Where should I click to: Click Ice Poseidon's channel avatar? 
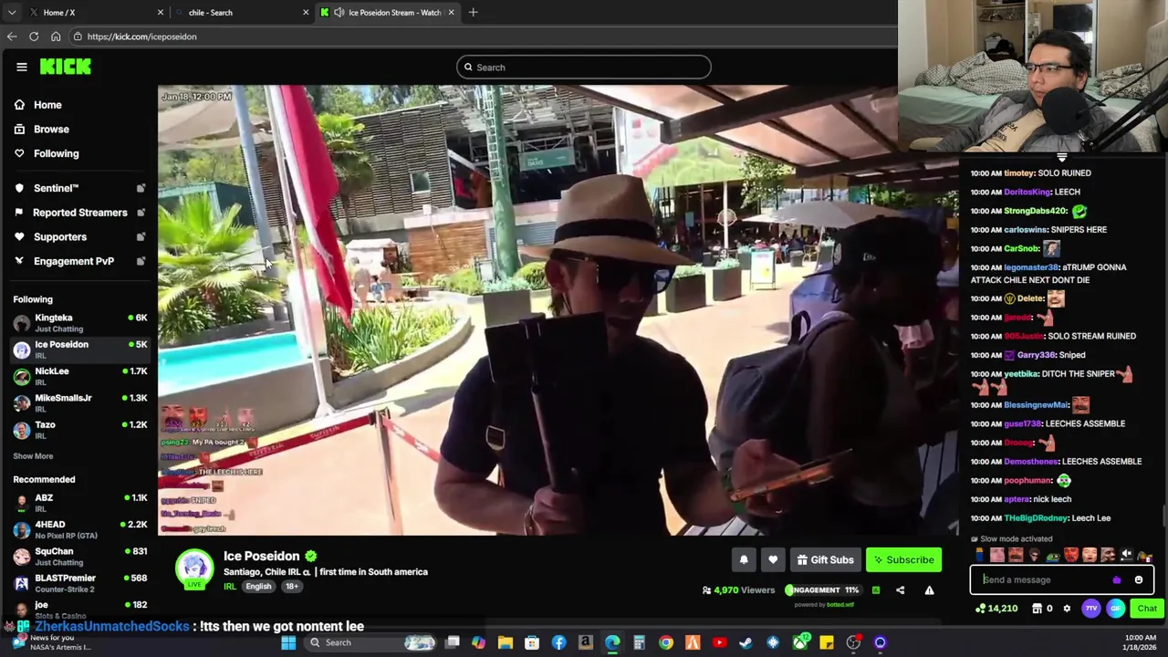[x=194, y=569]
